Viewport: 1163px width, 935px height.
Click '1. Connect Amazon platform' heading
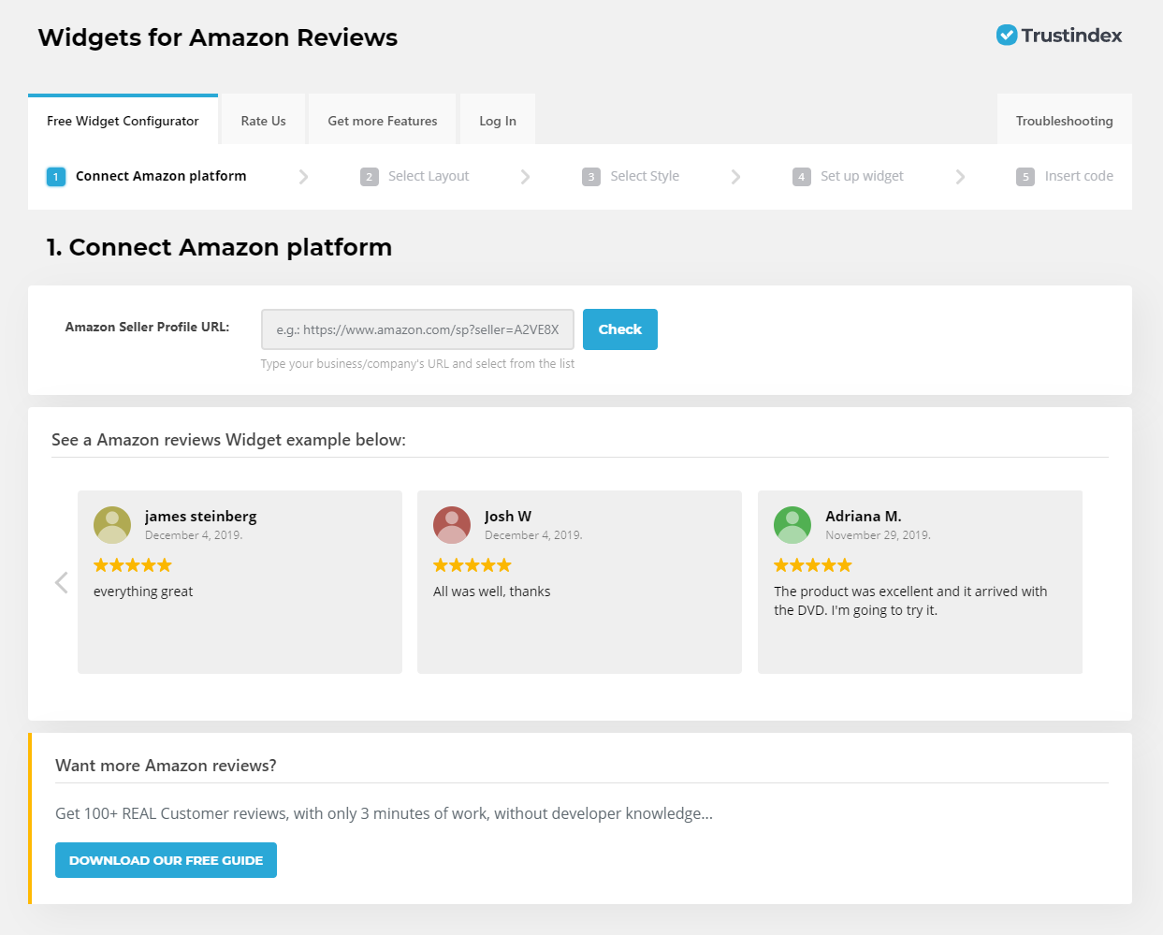(x=219, y=247)
